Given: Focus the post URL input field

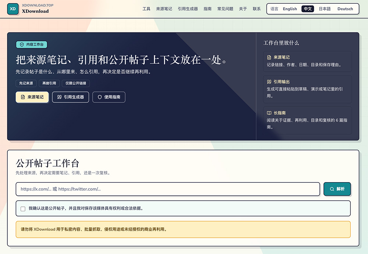Looking at the screenshot, I should click(x=168, y=189).
